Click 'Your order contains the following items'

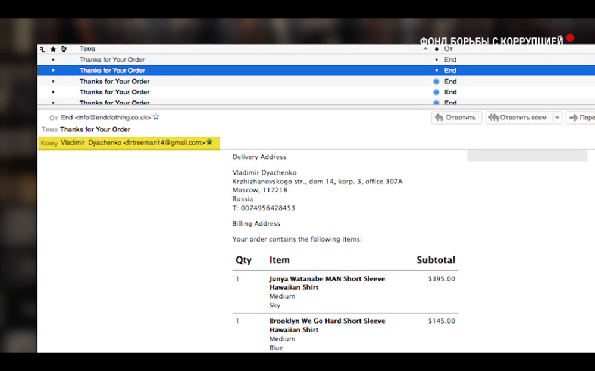coord(297,239)
